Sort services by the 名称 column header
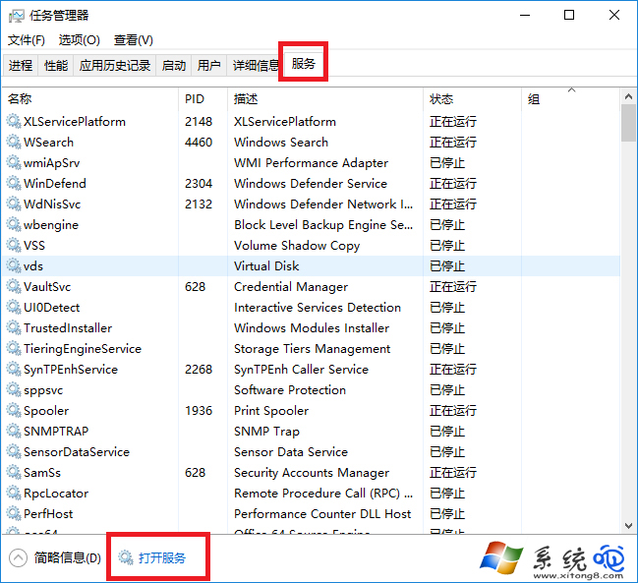 point(20,99)
